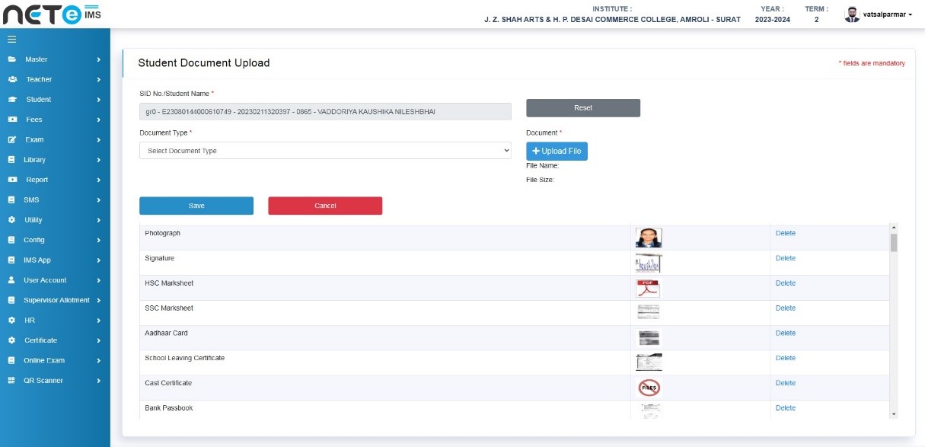Click the document list scrollbar down arrow

pos(894,413)
